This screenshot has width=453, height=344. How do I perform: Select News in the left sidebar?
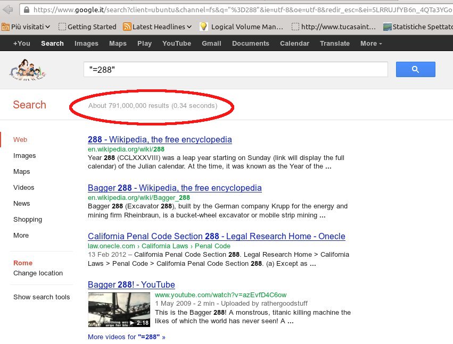22,204
